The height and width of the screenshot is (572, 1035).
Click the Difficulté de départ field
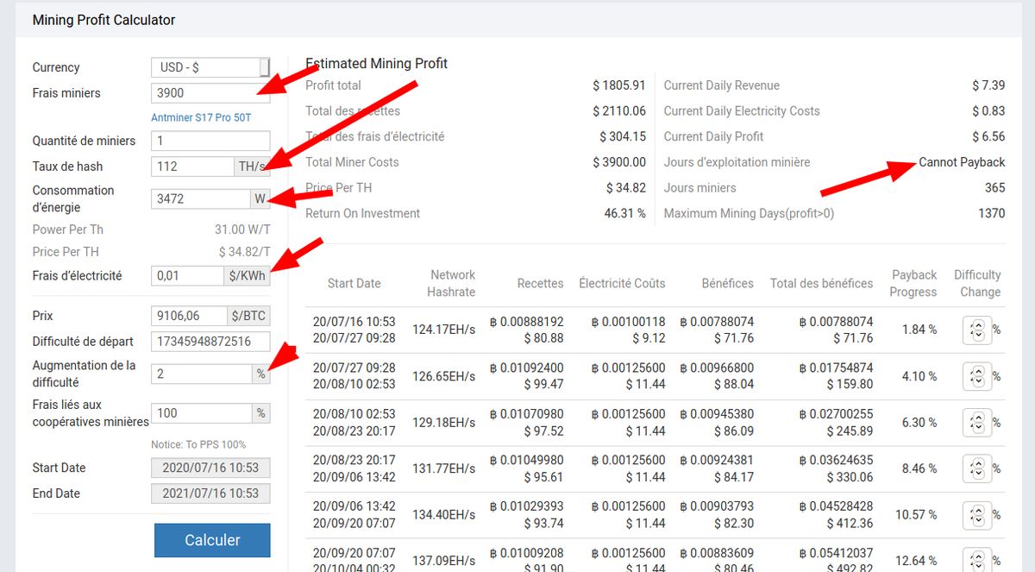[210, 342]
